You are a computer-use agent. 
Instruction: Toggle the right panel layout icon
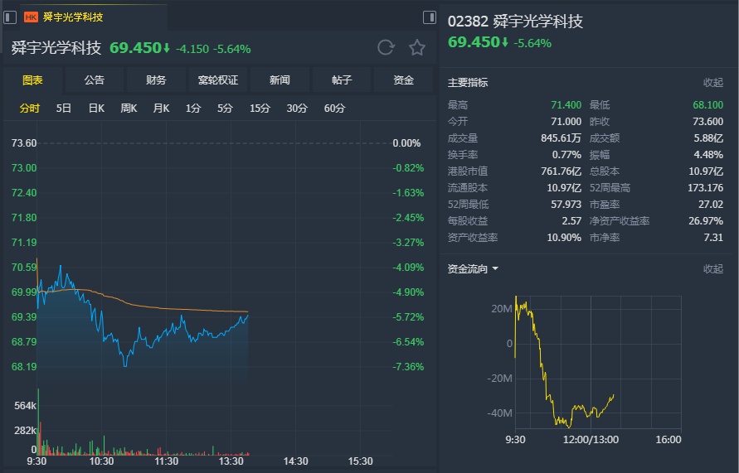(x=429, y=17)
